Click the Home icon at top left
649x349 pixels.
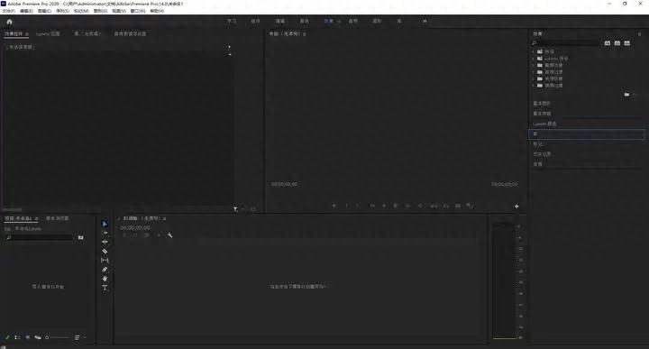tap(10, 22)
